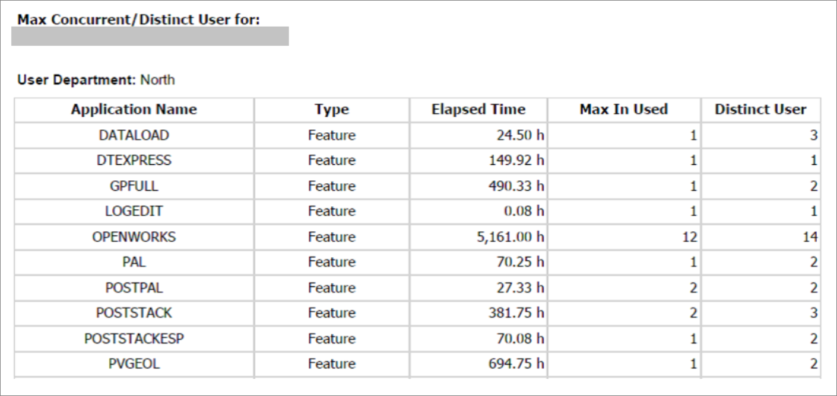Click the Application Name column header
The image size is (837, 396).
pyautogui.click(x=134, y=110)
